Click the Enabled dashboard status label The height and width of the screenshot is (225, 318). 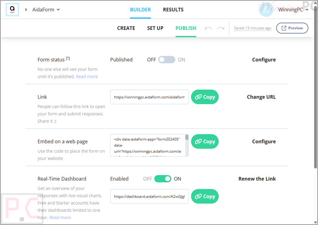119,179
